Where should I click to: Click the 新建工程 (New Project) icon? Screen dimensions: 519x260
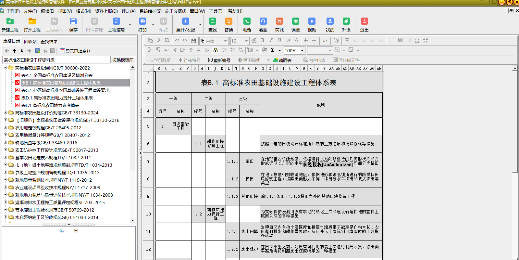tap(10, 22)
